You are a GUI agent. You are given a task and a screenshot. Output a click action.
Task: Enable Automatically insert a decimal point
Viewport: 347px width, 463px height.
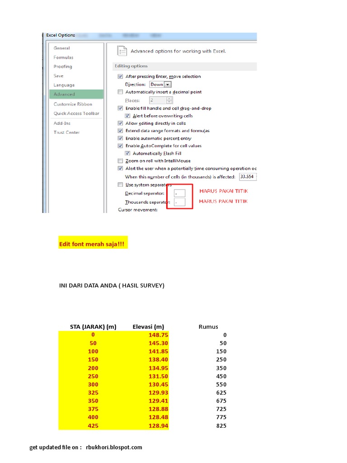click(x=120, y=92)
